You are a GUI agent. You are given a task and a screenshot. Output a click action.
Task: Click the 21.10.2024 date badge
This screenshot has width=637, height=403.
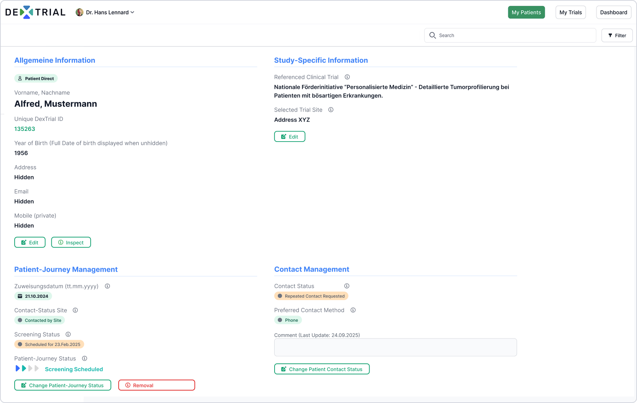(33, 296)
